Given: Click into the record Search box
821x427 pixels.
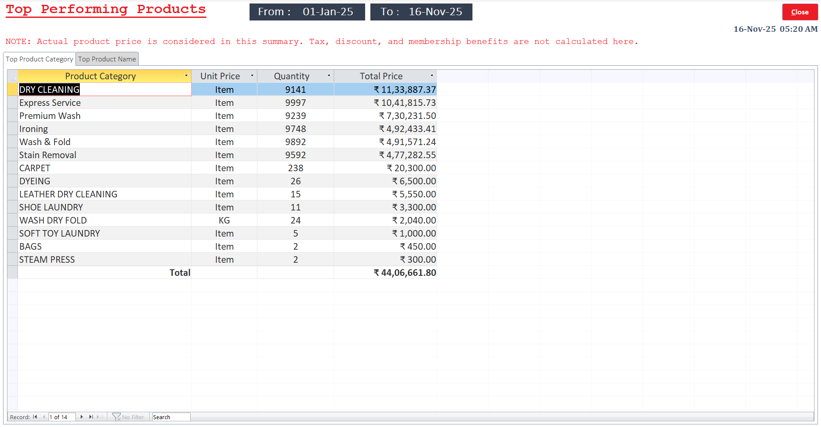Looking at the screenshot, I should tap(171, 417).
